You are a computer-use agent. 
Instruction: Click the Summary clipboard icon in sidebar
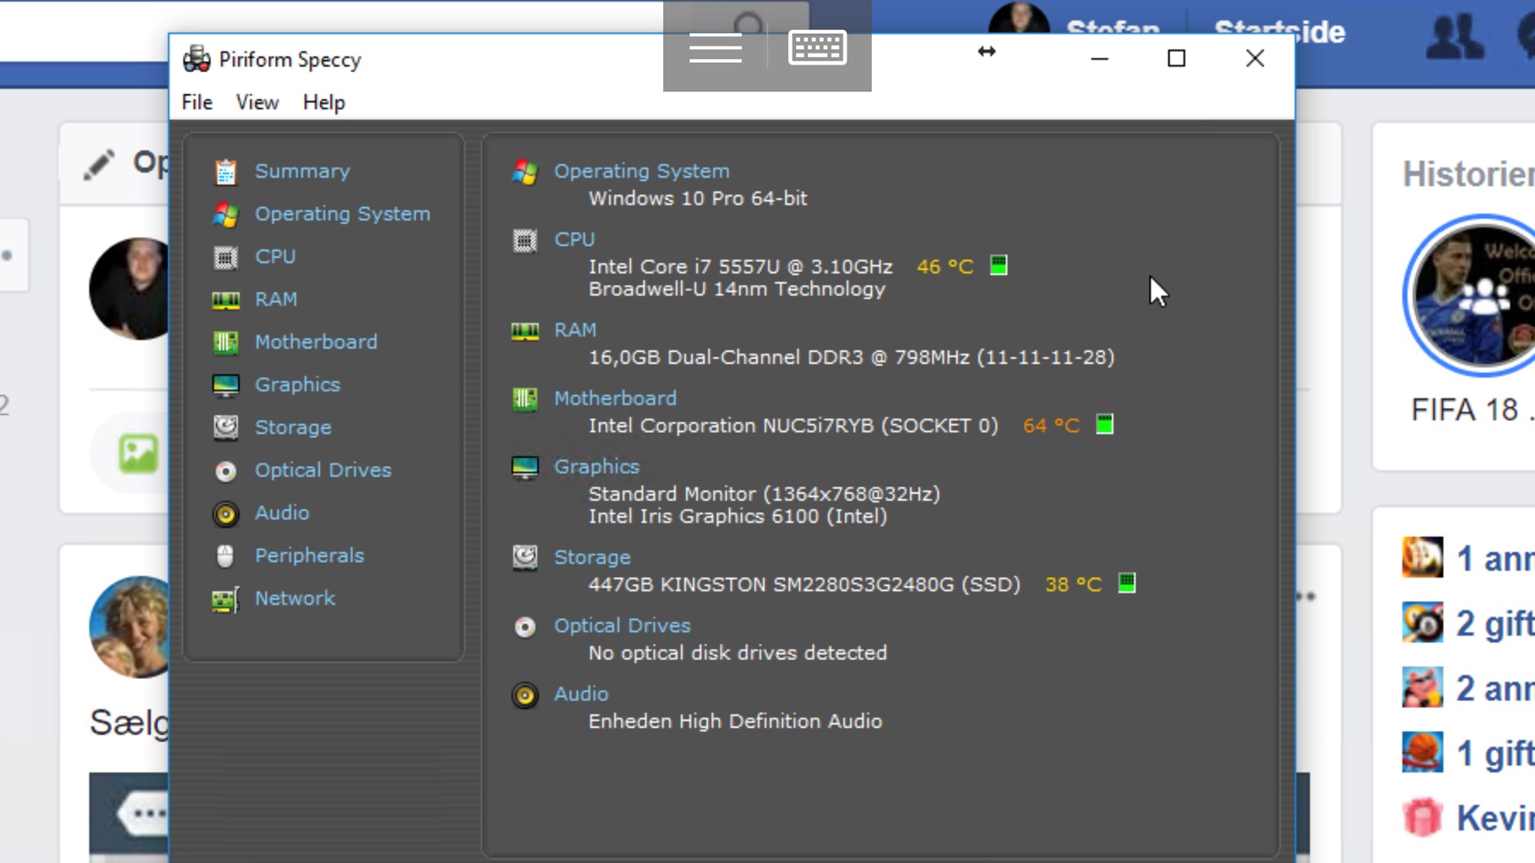pos(226,172)
